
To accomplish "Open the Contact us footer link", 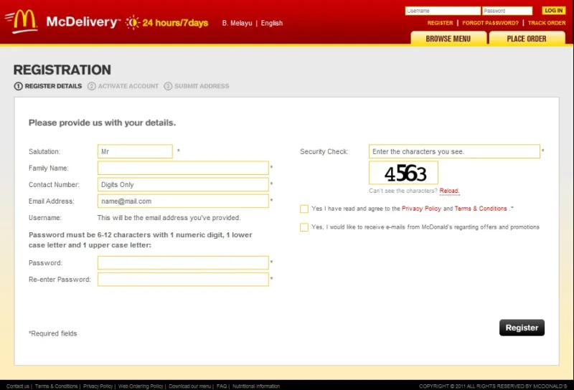I will coord(17,386).
